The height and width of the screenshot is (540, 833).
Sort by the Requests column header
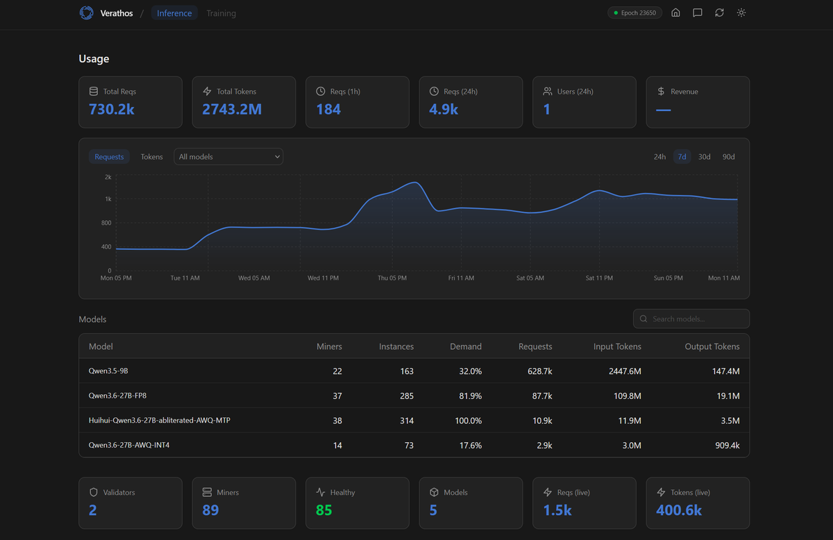pos(535,346)
